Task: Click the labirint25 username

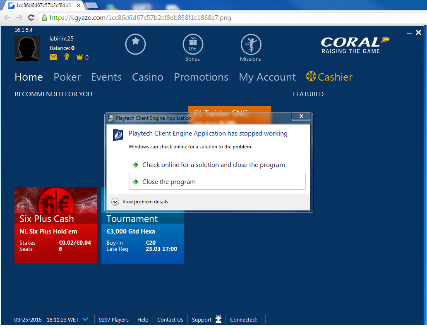Action: point(62,38)
